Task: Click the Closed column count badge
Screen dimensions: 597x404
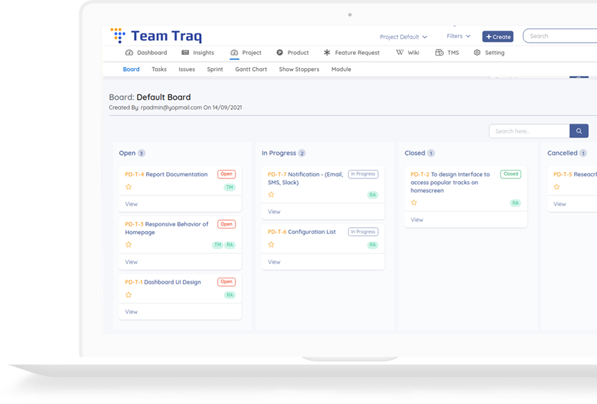Action: coord(431,153)
